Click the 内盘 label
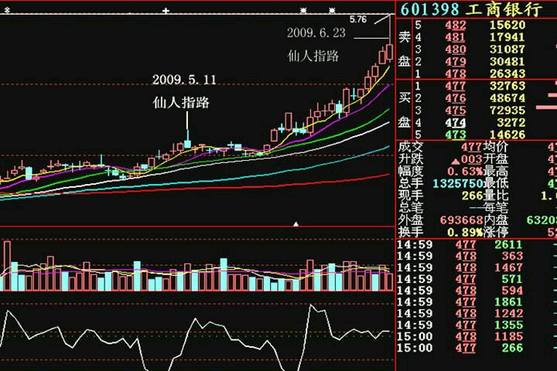 click(495, 220)
